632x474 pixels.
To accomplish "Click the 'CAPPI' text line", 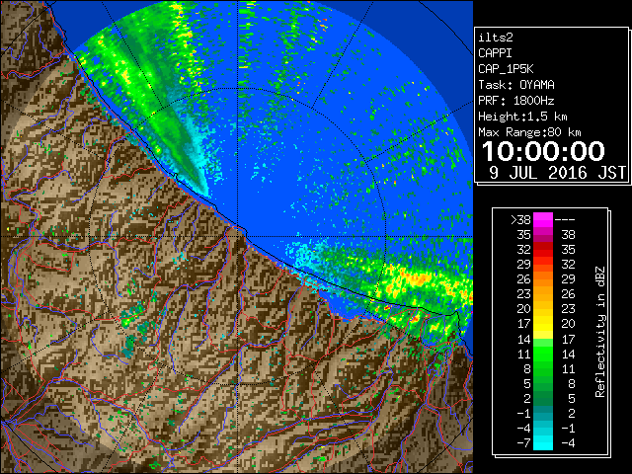I will [x=495, y=53].
